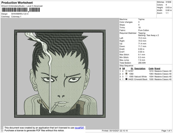
Task: Click Height value '5.63 in'
Action: click(x=169, y=7)
